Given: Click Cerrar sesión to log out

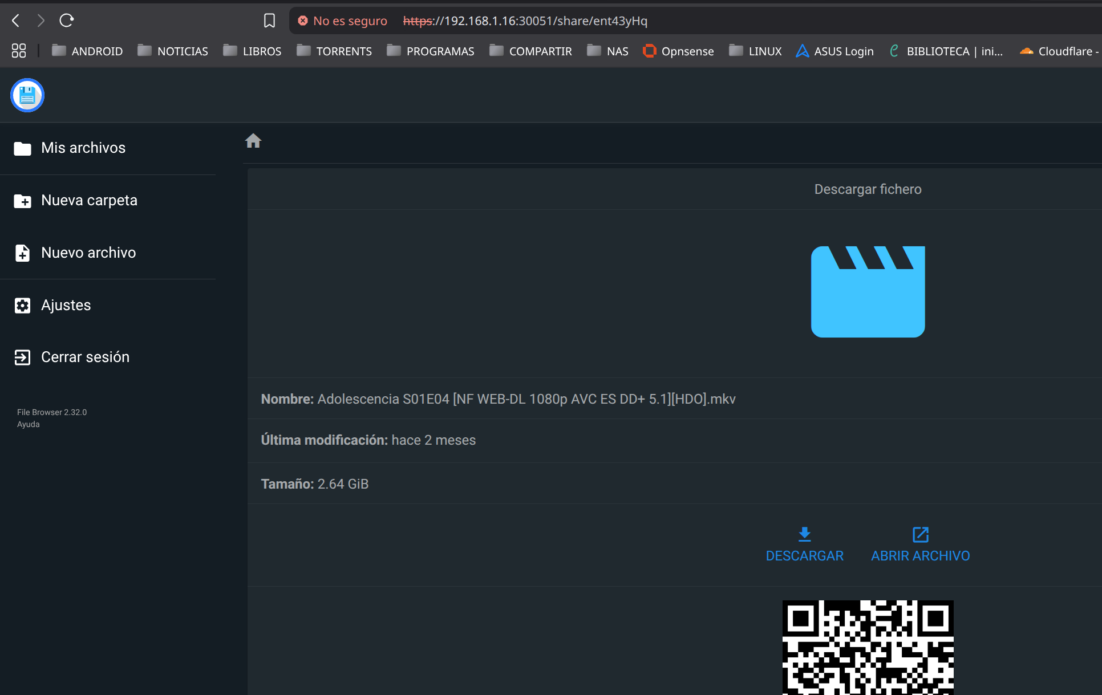Looking at the screenshot, I should (85, 357).
